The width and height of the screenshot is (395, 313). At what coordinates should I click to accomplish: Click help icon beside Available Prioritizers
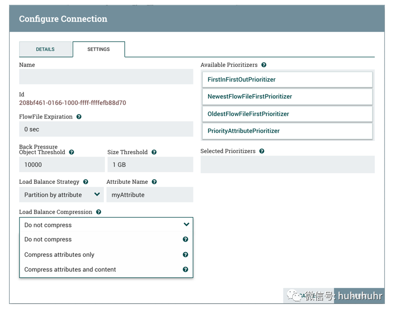point(264,65)
